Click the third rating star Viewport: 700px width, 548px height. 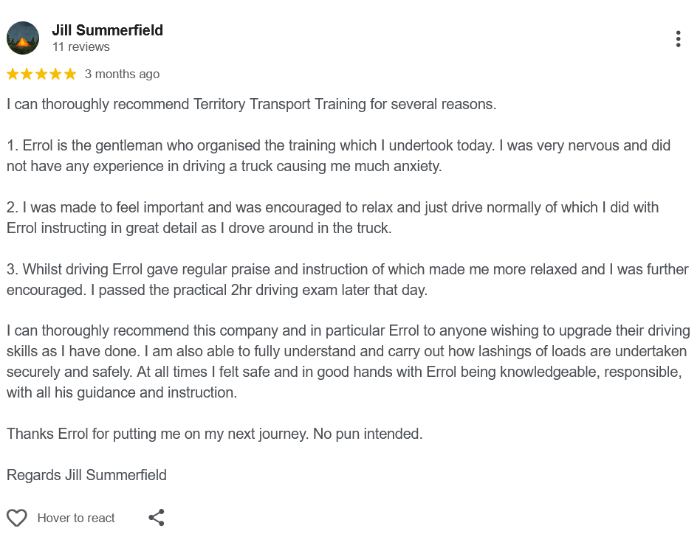click(x=41, y=74)
